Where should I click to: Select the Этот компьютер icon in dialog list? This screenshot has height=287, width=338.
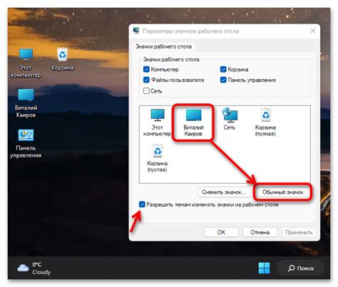pyautogui.click(x=158, y=122)
